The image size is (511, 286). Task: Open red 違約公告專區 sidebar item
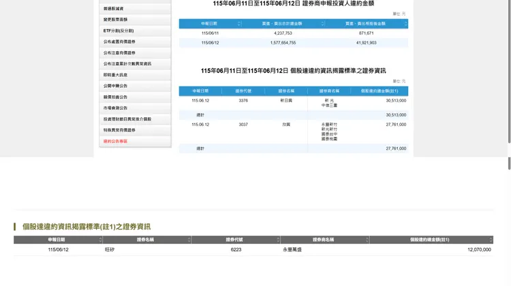(135, 142)
